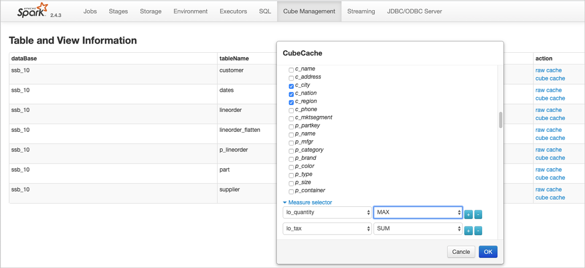
Task: Click cube cache for lineorder_flatten table
Action: click(x=550, y=138)
